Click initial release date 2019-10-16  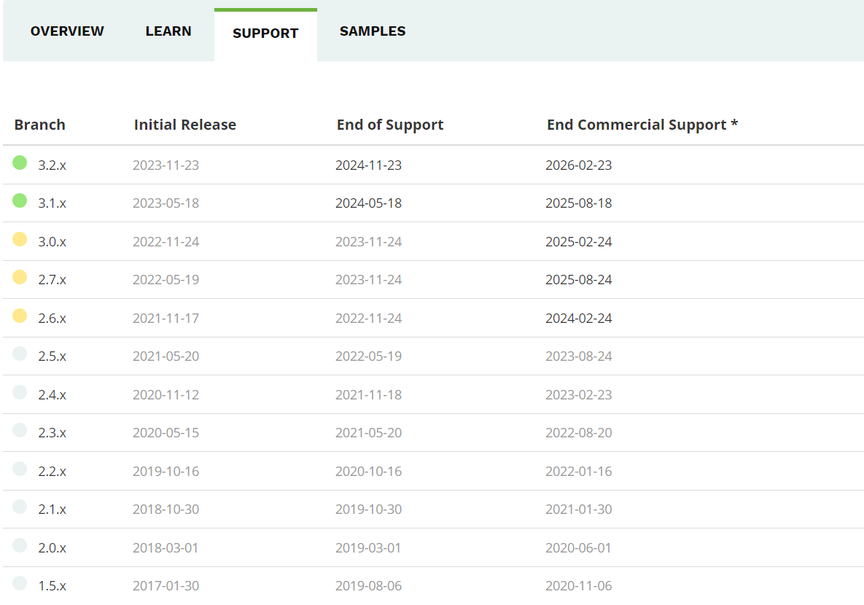(166, 472)
